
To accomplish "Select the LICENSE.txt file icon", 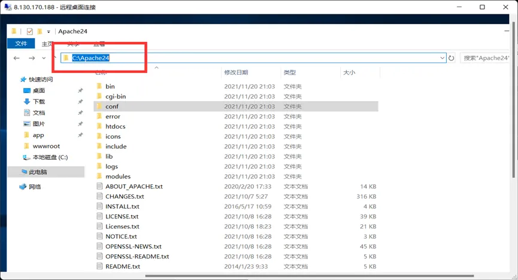I will coord(99,216).
